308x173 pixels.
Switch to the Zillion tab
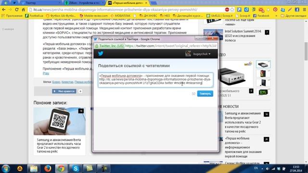pos(85,3)
